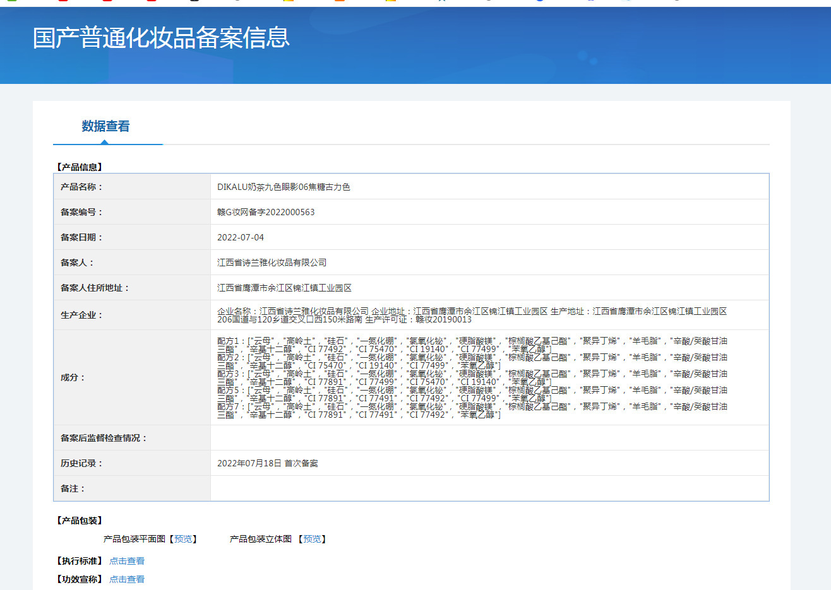
Task: Select the 配方5 ingredient line
Action: pyautogui.click(x=472, y=394)
